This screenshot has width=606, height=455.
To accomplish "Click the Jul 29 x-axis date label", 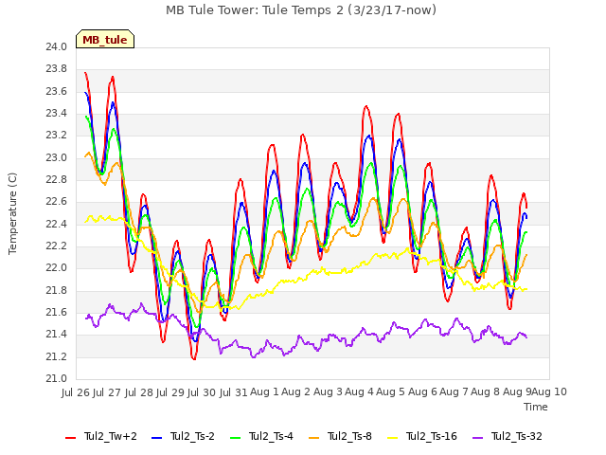I will [x=170, y=392].
